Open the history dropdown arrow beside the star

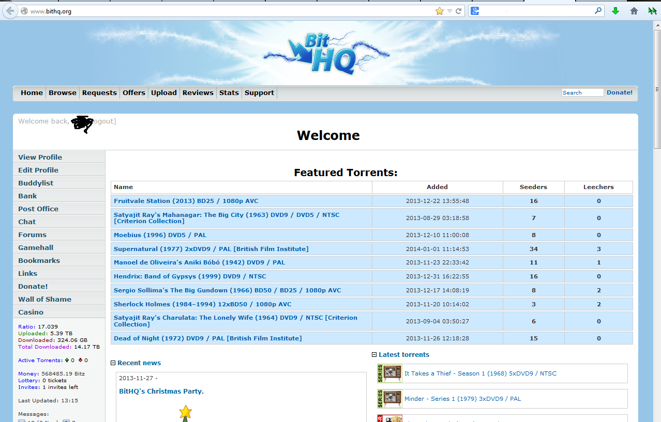point(449,11)
